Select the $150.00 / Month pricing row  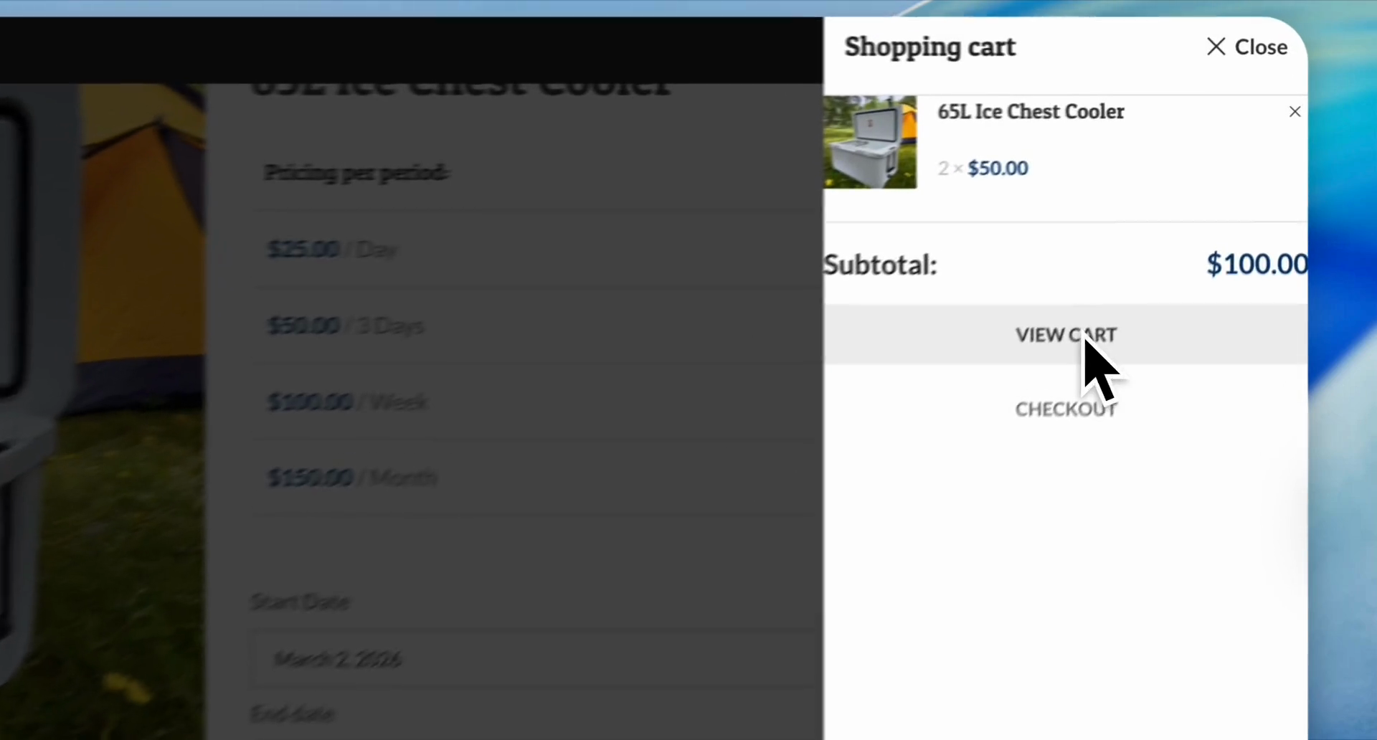538,478
